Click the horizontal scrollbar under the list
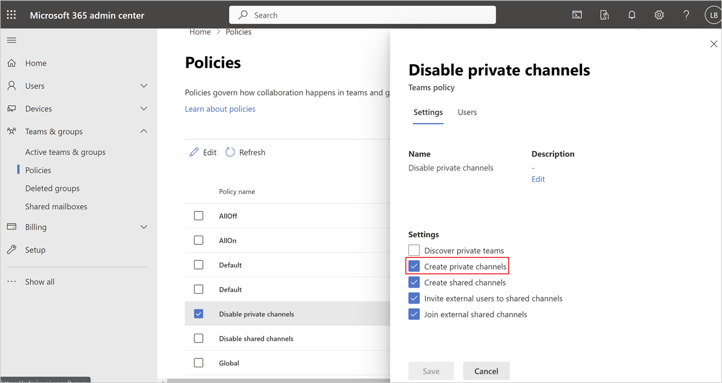 (x=278, y=380)
